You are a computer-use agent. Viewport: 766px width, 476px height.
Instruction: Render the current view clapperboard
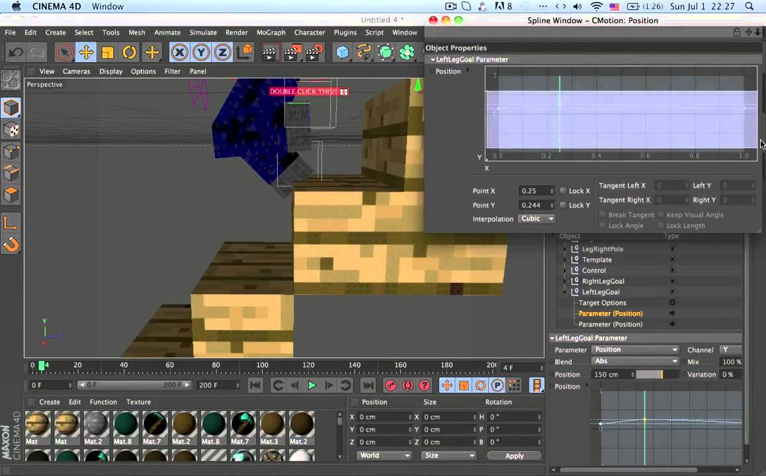click(x=269, y=52)
